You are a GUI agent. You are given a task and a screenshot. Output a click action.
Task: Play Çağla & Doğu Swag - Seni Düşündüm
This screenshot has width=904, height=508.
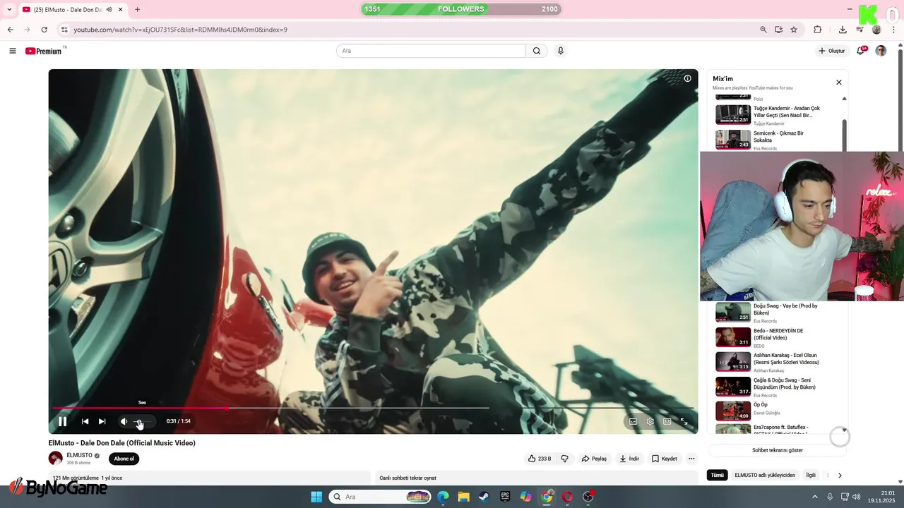(x=777, y=386)
